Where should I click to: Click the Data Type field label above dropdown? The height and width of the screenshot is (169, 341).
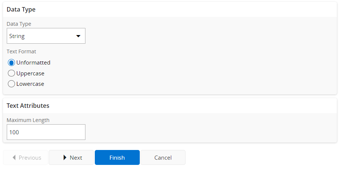[x=19, y=24]
